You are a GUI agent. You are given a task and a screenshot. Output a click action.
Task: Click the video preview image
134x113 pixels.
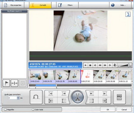[80, 31]
